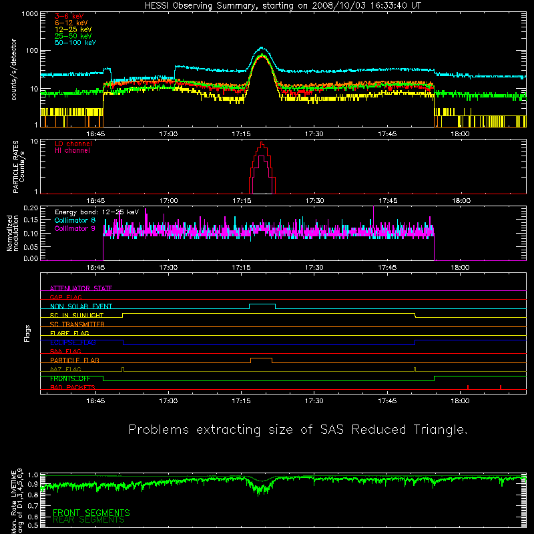Screen dimensions: 534x534
Task: Click the 0.8 livetime axis value
Action: [33, 495]
